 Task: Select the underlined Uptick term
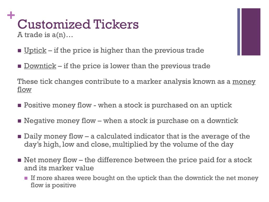tap(35, 50)
